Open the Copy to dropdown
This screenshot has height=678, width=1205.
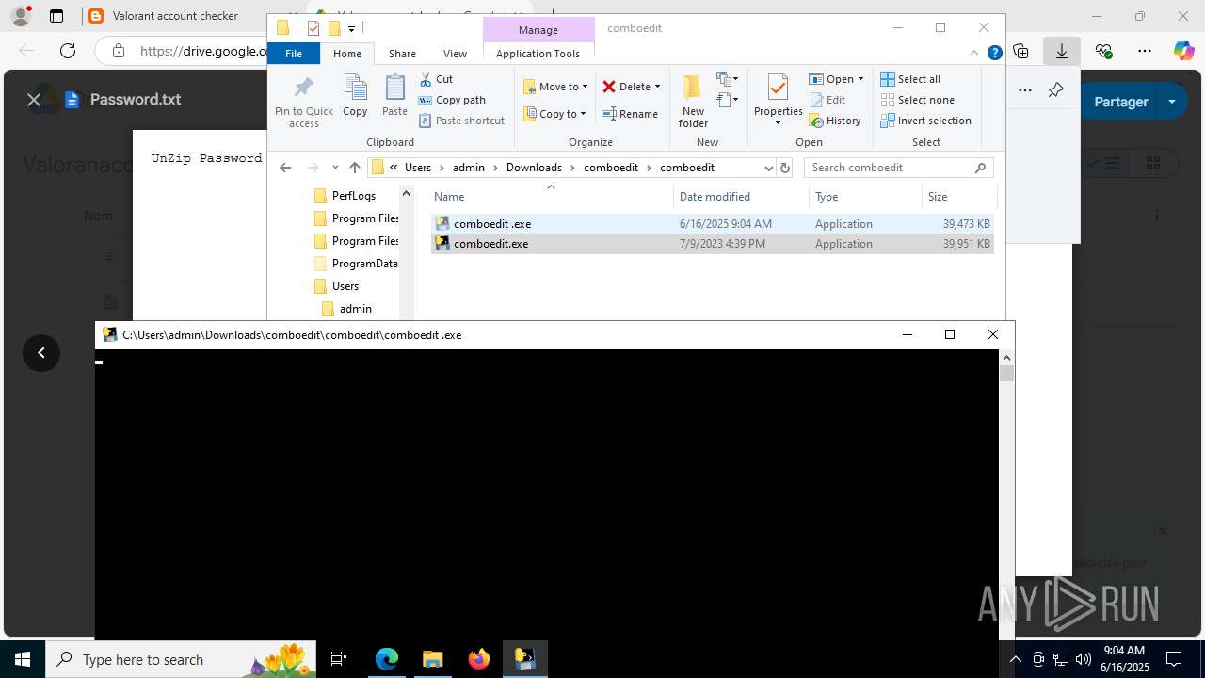[x=554, y=114]
